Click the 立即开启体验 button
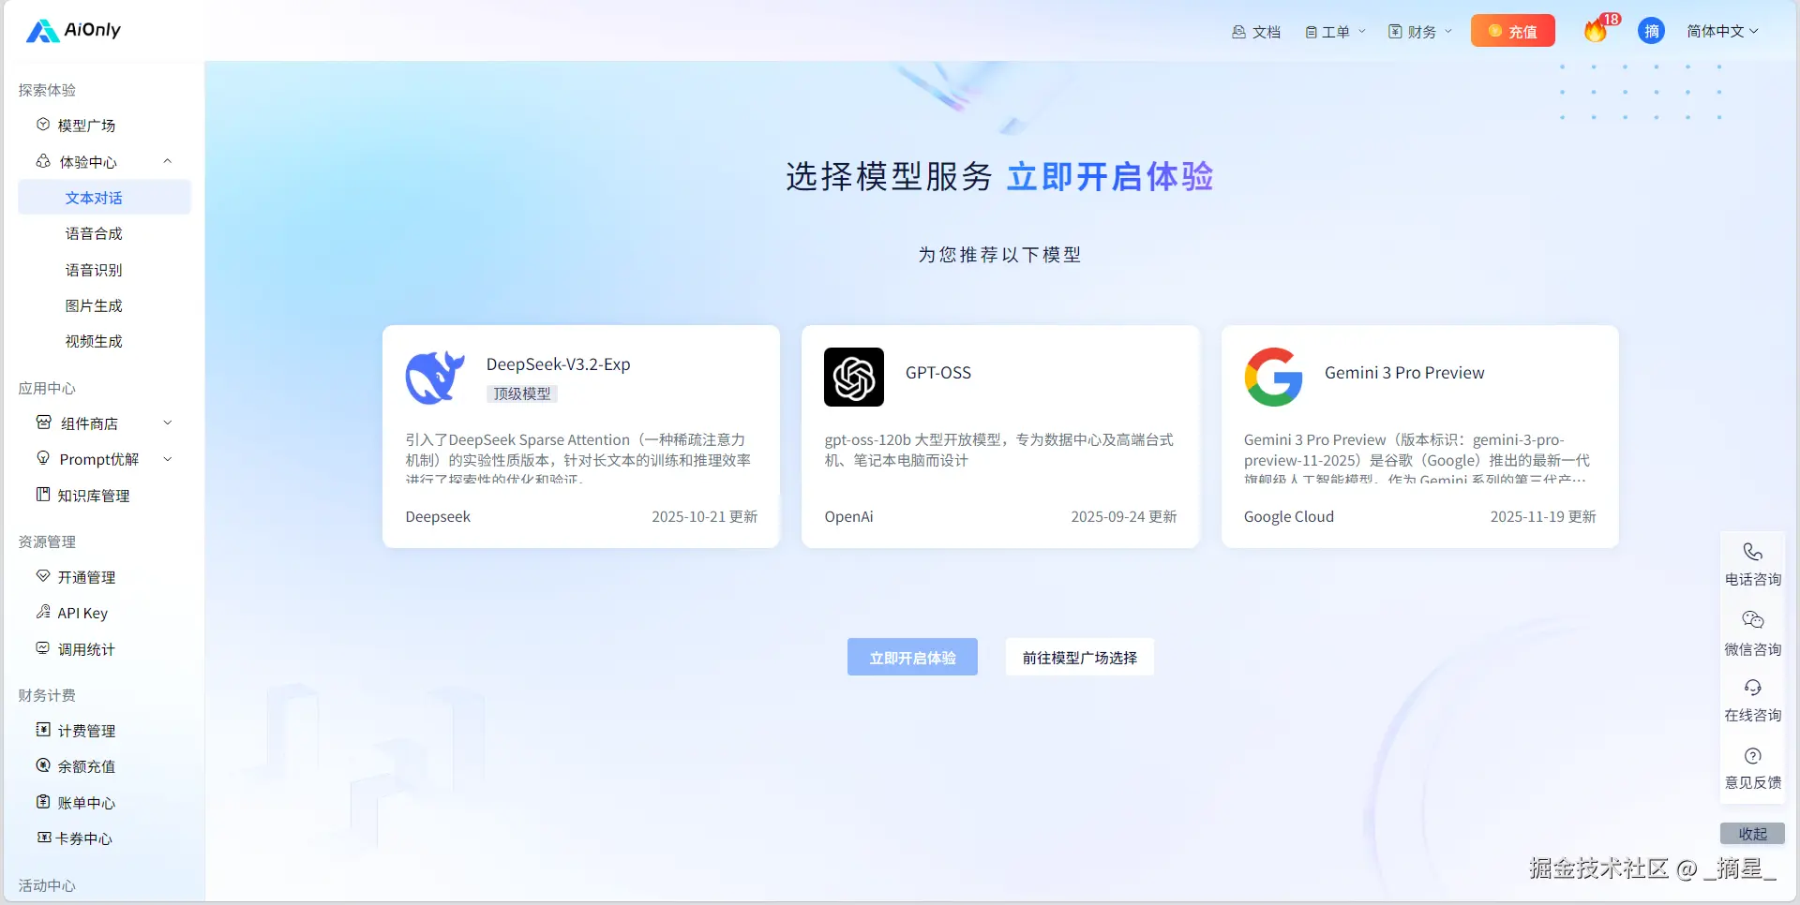Viewport: 1800px width, 905px height. (x=912, y=658)
